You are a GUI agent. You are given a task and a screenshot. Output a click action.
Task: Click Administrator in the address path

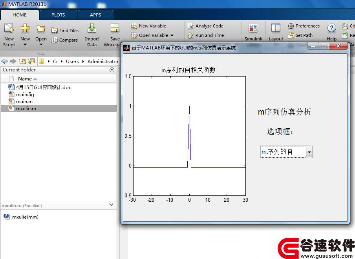[x=103, y=62]
